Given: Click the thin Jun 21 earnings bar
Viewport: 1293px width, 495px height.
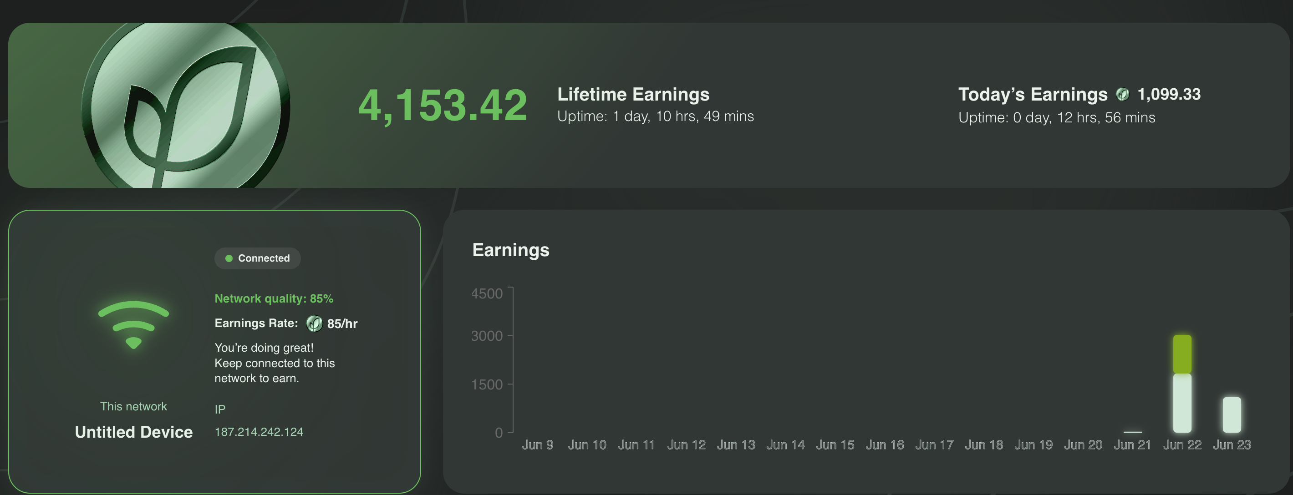Looking at the screenshot, I should (1132, 431).
